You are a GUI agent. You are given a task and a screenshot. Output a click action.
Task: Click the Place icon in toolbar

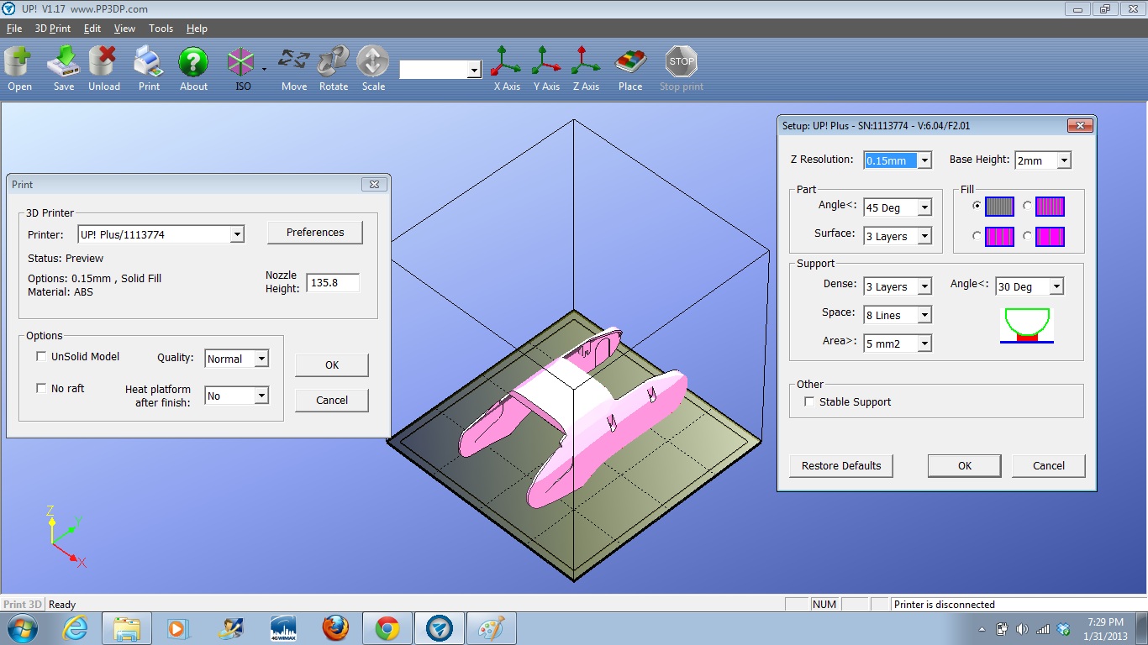[x=630, y=62]
